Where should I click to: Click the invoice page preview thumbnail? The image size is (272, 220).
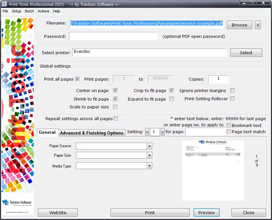pos(213,170)
